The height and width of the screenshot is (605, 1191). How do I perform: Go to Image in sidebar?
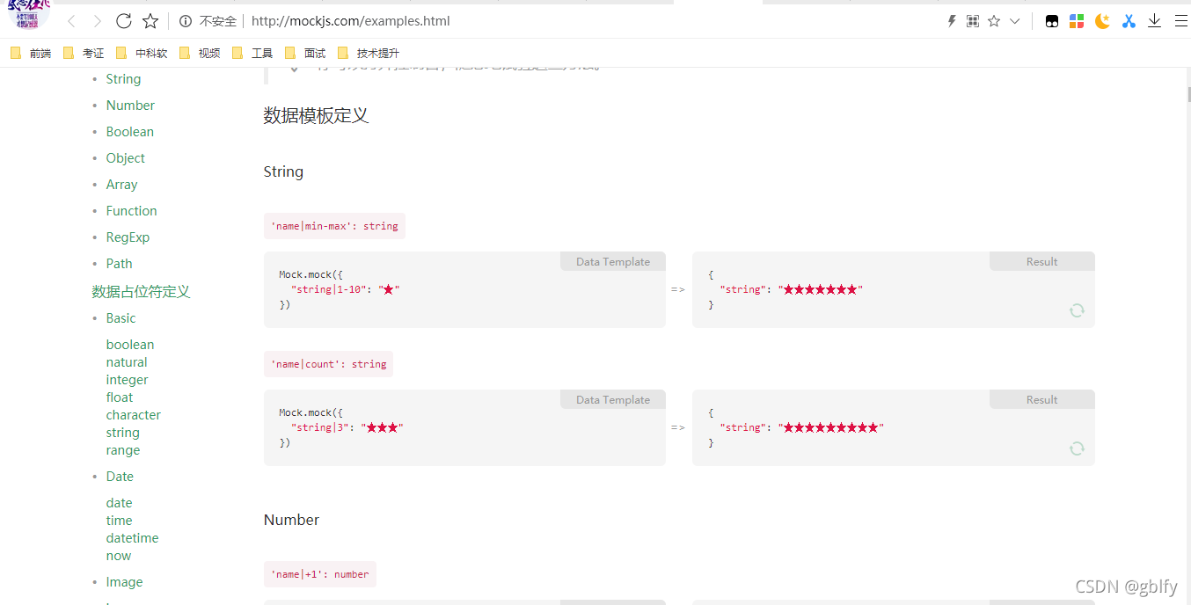[125, 582]
